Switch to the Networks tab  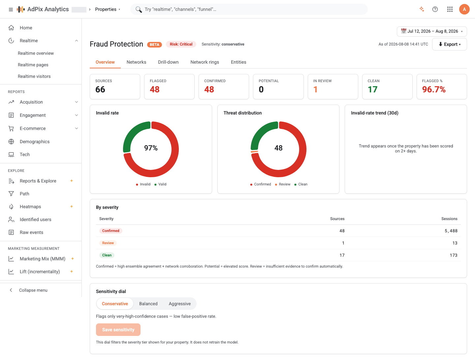(136, 62)
